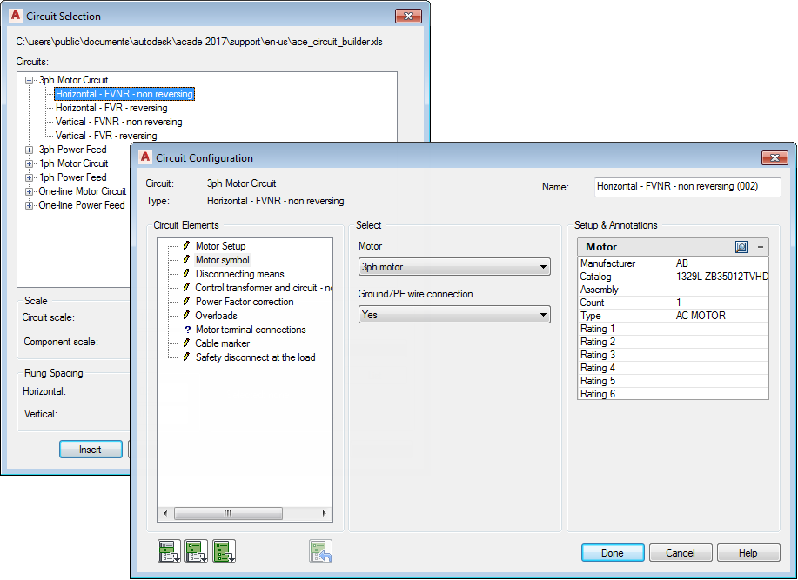The image size is (798, 580).
Task: Click the question mark icon for Motor terminal connections
Action: click(x=187, y=330)
